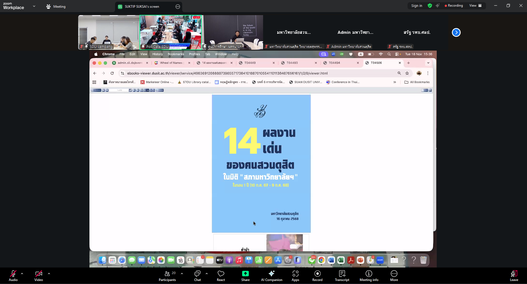Viewport: 527px width, 284px height.
Task: Open the Transcript panel
Action: point(342,276)
